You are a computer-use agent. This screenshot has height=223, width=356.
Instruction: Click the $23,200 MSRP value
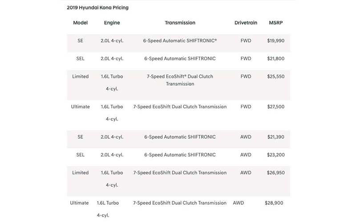[x=275, y=155]
